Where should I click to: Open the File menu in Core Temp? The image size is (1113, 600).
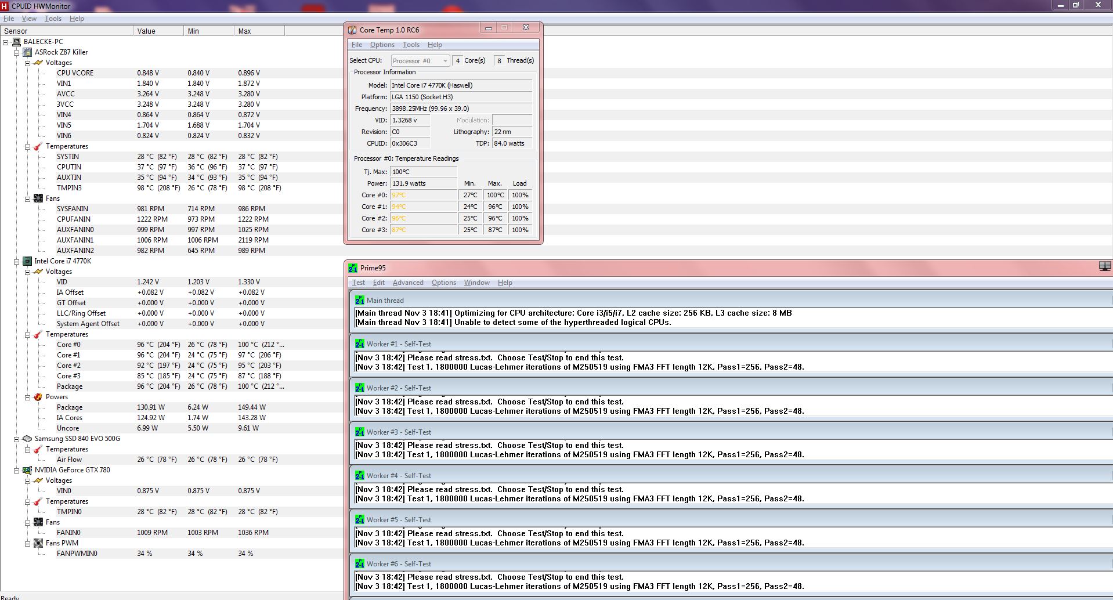click(x=357, y=45)
